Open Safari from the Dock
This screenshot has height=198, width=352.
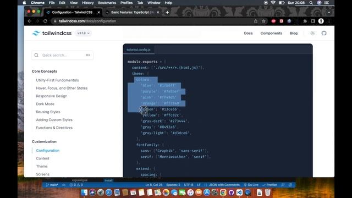point(109,193)
